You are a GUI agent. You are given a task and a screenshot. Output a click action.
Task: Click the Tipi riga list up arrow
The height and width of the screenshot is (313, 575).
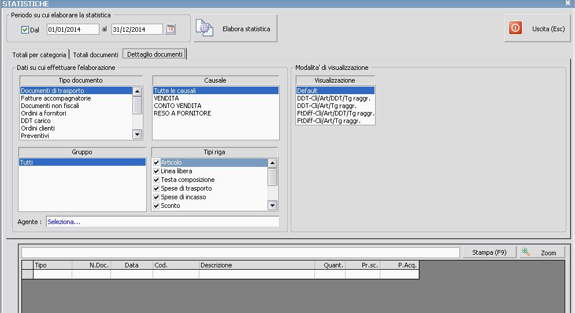pos(272,163)
